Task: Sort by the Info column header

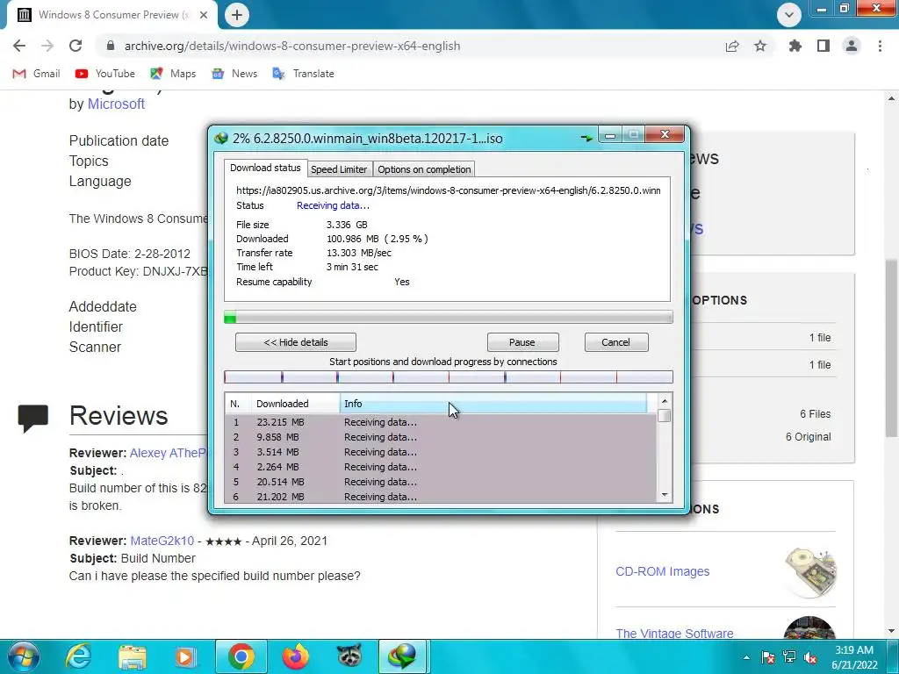Action: (493, 404)
